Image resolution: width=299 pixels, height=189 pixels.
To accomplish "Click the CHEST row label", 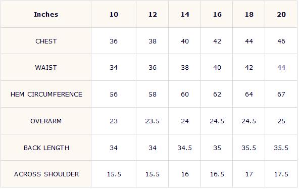I will [46, 41].
